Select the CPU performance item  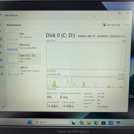point(24,36)
